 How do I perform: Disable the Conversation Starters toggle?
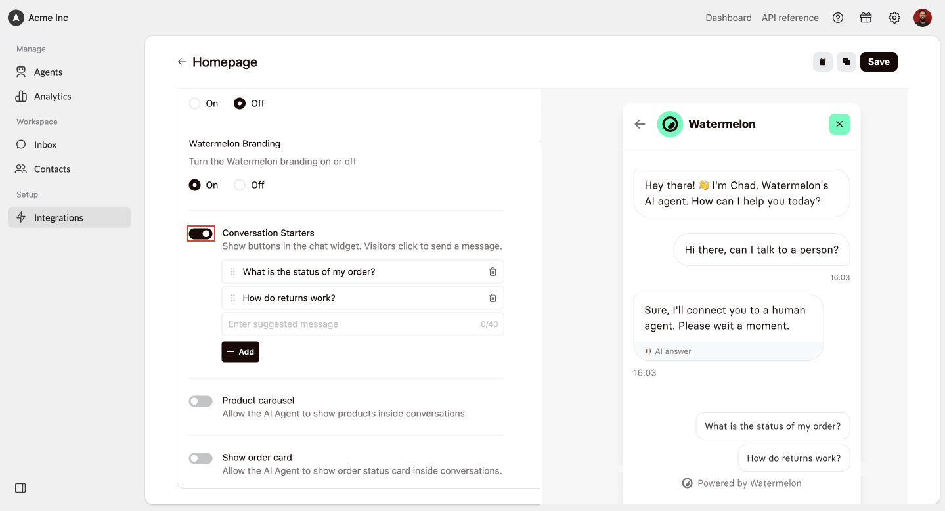click(x=201, y=233)
